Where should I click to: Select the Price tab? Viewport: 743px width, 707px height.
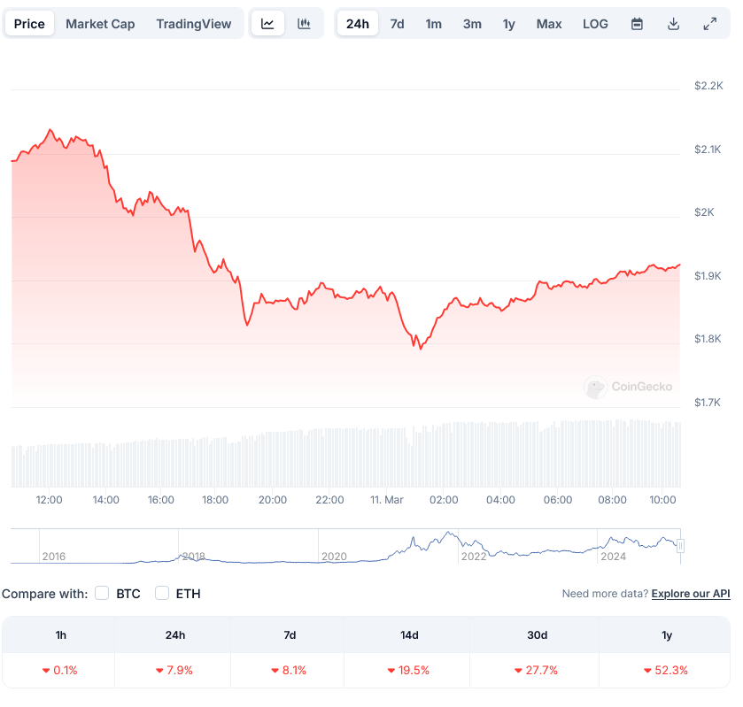click(29, 24)
